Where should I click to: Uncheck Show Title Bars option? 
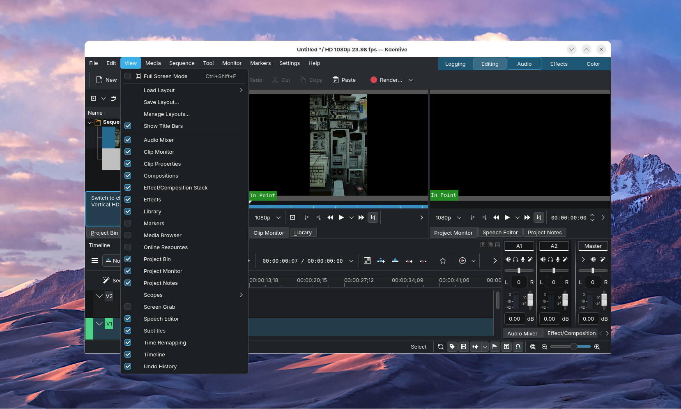pyautogui.click(x=128, y=126)
